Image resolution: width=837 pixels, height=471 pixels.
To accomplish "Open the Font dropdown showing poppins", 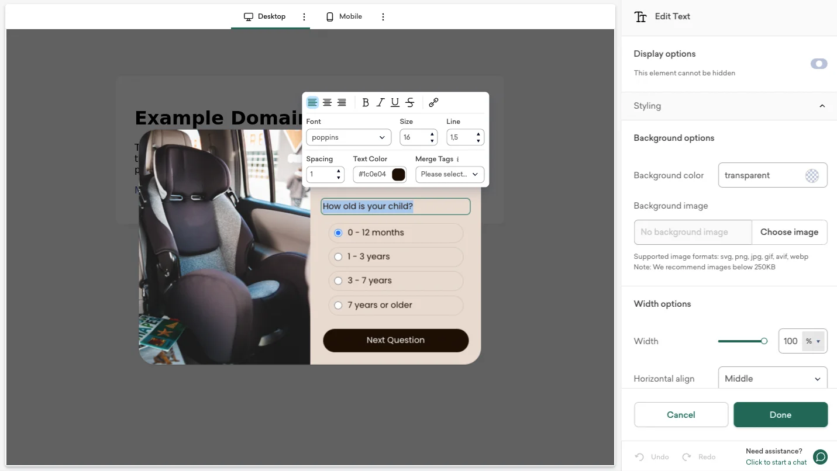I will click(349, 137).
